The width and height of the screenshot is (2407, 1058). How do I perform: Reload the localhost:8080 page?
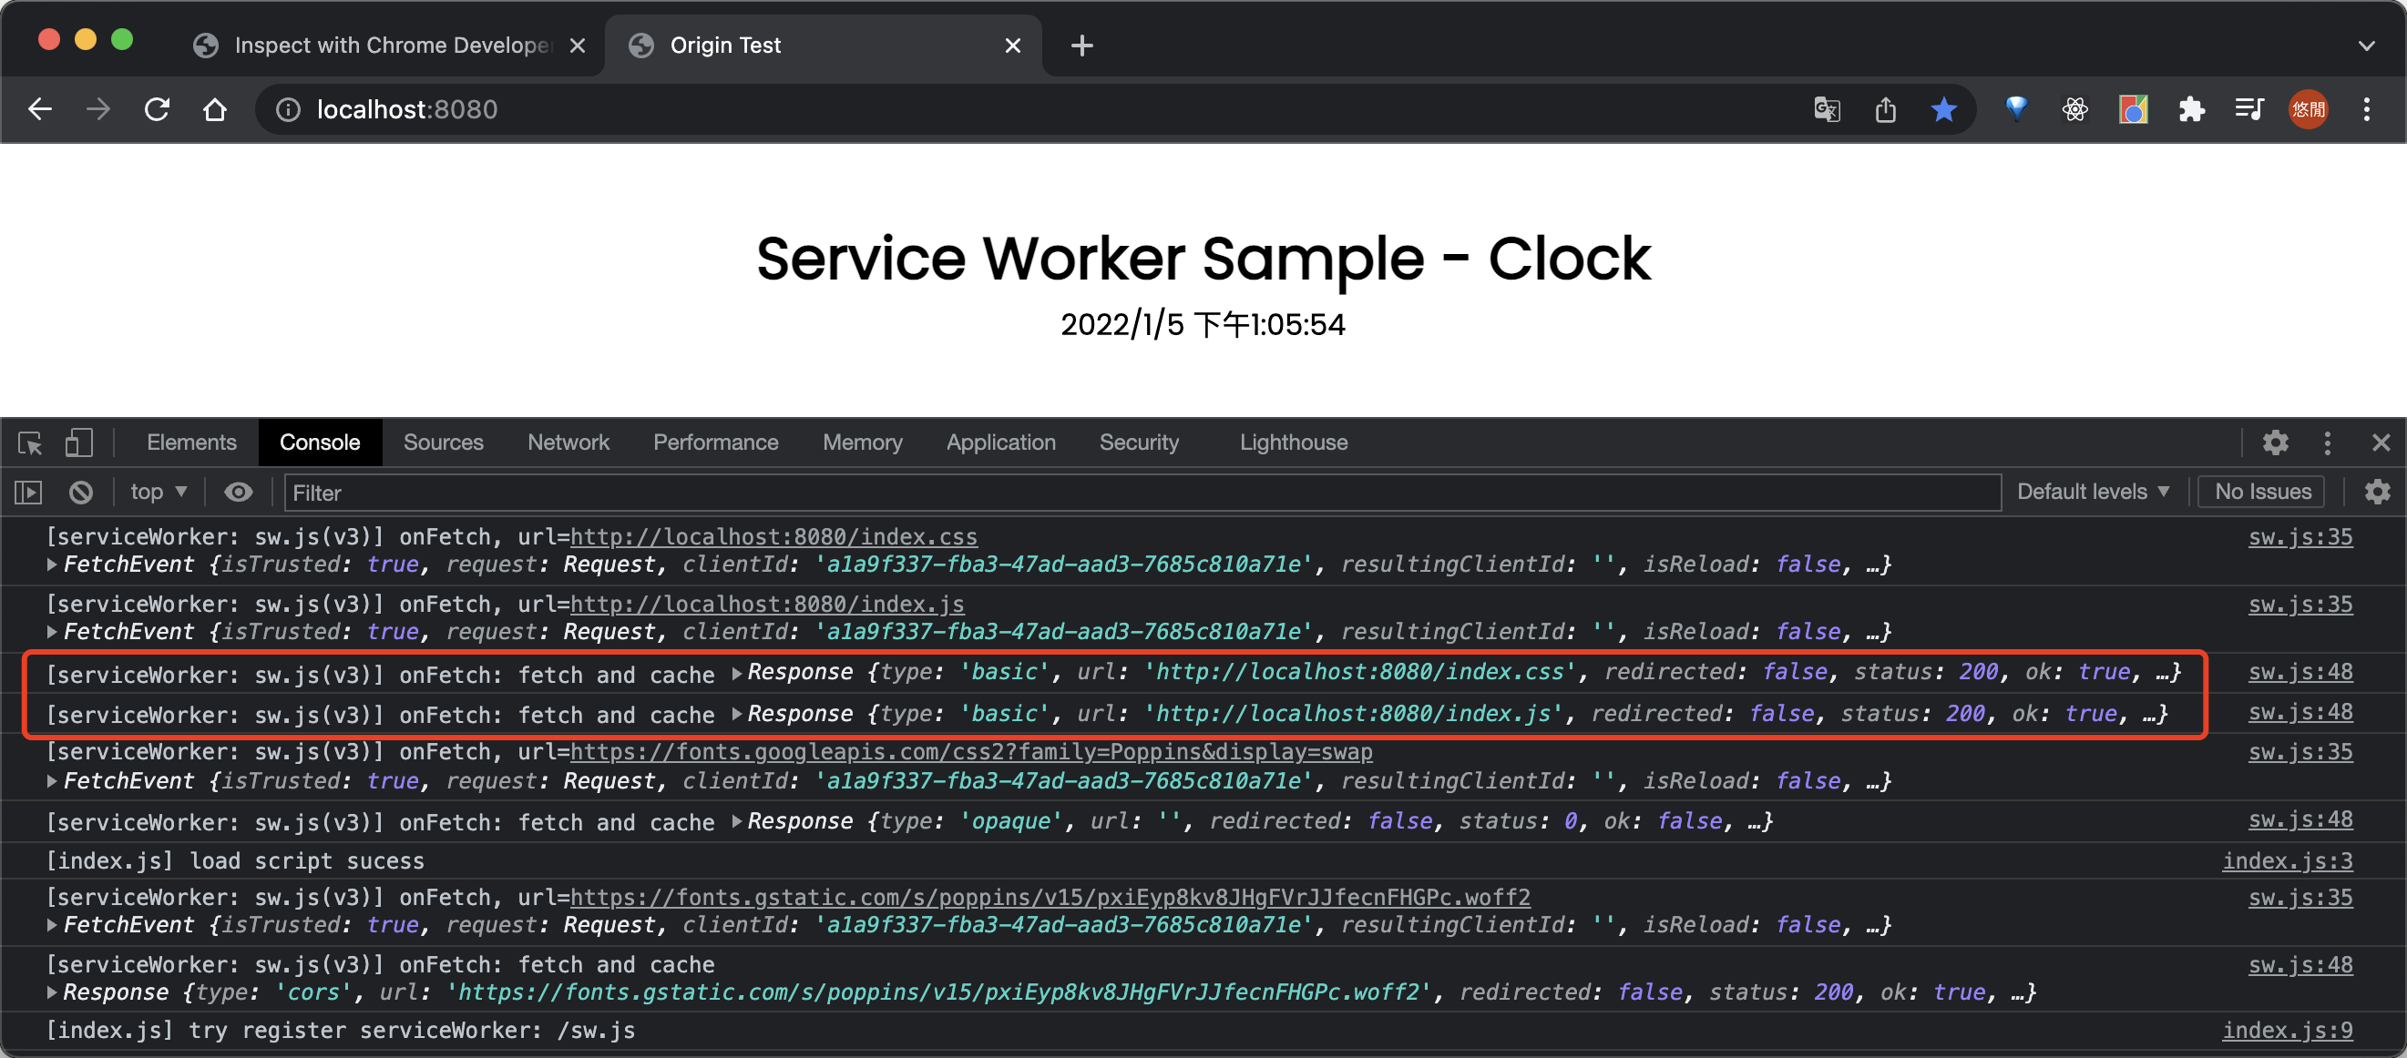point(157,109)
